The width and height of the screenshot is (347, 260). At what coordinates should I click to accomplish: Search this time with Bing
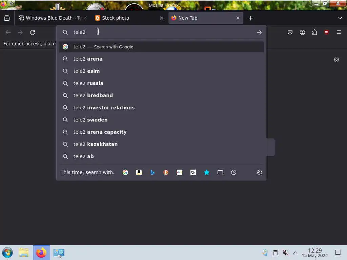tap(152, 172)
